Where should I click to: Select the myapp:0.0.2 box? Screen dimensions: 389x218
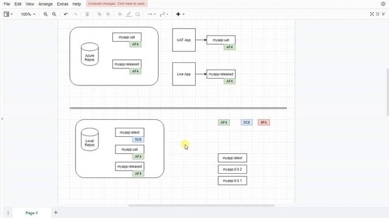232,170
